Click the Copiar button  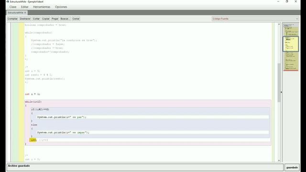[x=46, y=19]
